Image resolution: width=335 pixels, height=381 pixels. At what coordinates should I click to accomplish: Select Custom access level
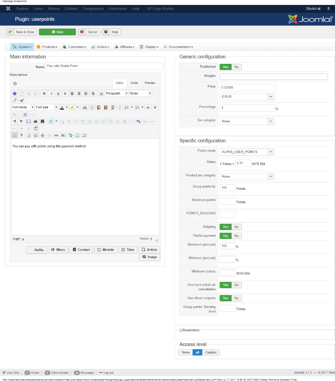click(x=211, y=352)
